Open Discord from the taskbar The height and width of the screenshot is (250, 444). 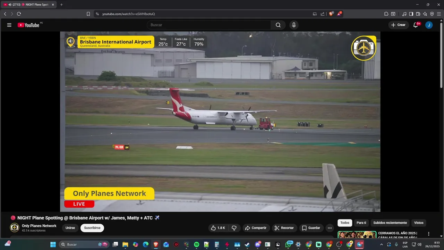(x=258, y=244)
